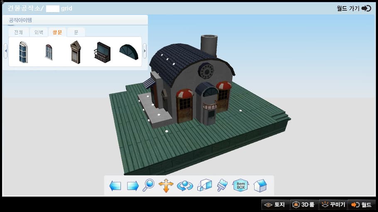Viewport: 378px width, 212px height.
Task: Select the rotate view tool
Action: click(x=185, y=185)
